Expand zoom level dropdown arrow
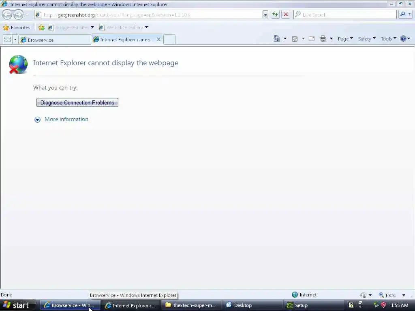 pos(404,295)
